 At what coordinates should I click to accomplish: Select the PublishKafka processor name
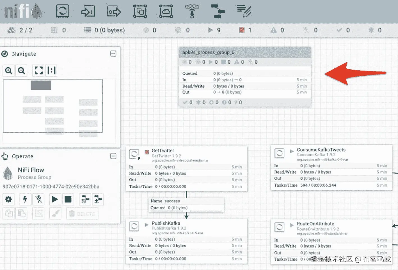click(x=166, y=223)
